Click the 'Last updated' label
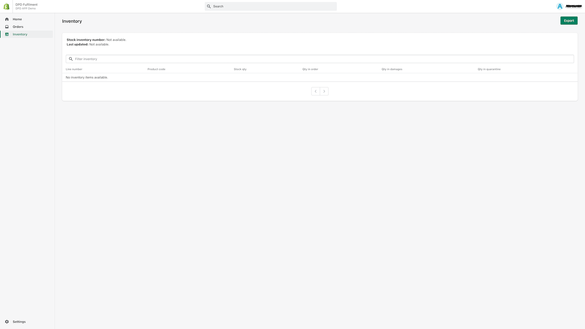Viewport: 585px width, 329px height. pos(78,45)
